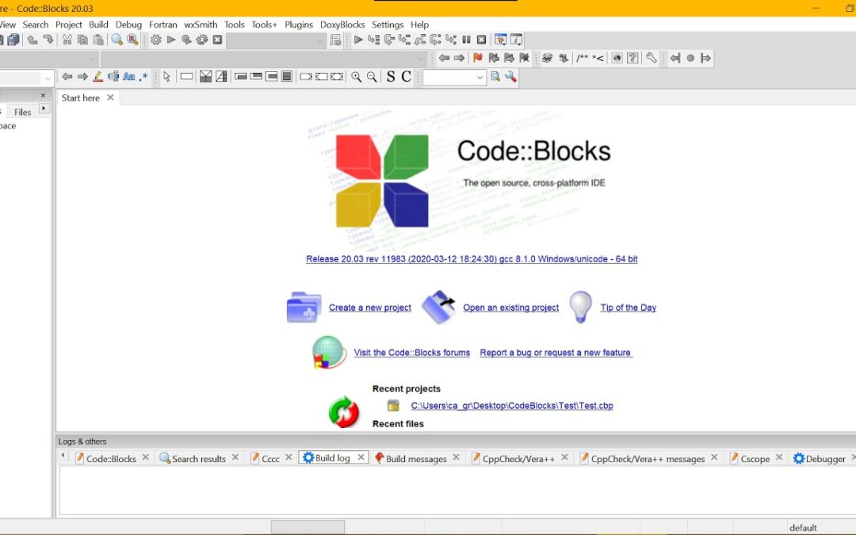The height and width of the screenshot is (535, 856).
Task: Click the Next line debugger icon
Action: pyautogui.click(x=389, y=40)
